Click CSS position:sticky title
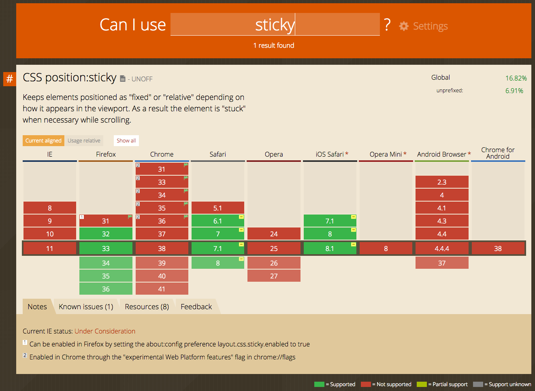The height and width of the screenshot is (391, 535). [70, 77]
